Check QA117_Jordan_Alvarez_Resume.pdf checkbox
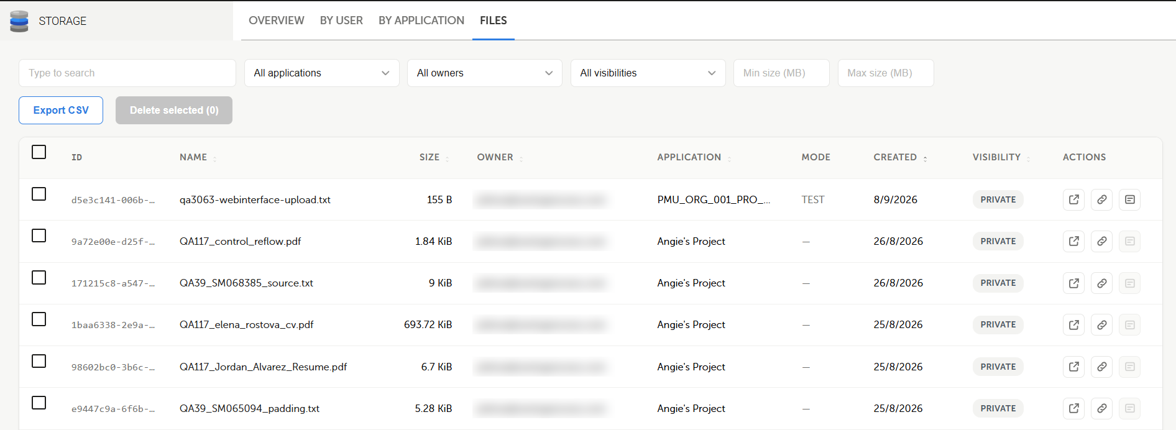The width and height of the screenshot is (1176, 430). click(39, 361)
